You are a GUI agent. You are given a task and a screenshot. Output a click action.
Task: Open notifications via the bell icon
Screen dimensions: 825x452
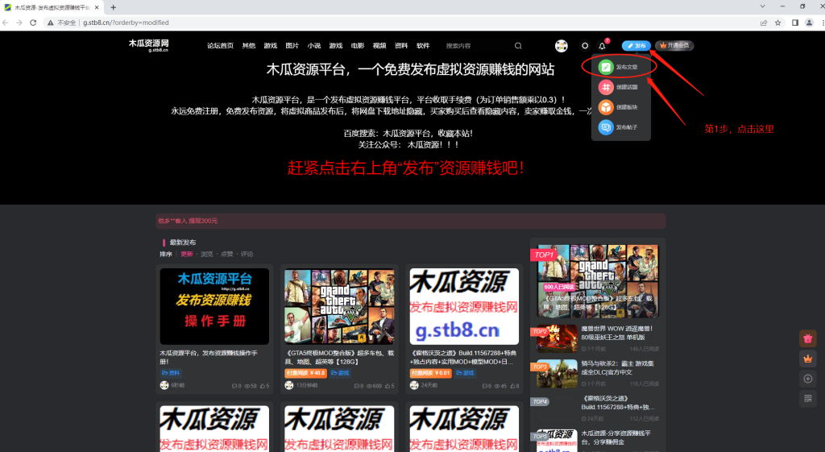point(603,46)
